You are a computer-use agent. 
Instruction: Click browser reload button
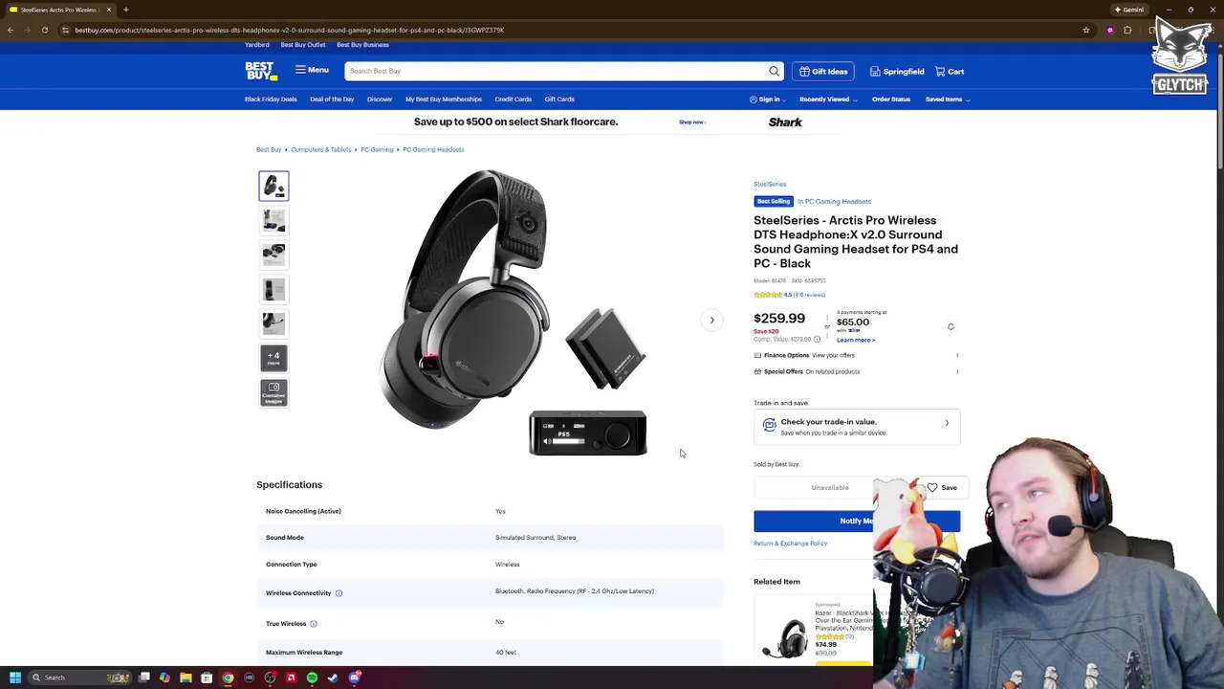point(44,30)
